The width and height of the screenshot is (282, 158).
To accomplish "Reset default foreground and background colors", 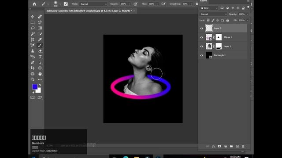I will 33,92.
